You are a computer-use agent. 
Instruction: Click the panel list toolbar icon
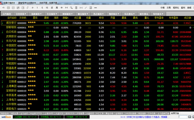pyautogui.click(x=91, y=8)
